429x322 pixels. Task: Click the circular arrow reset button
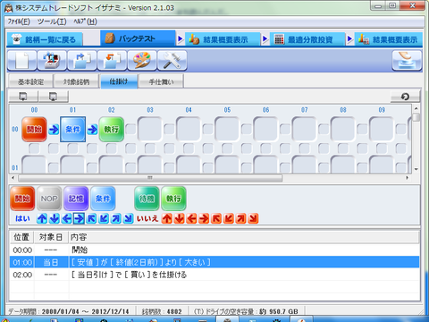405,97
